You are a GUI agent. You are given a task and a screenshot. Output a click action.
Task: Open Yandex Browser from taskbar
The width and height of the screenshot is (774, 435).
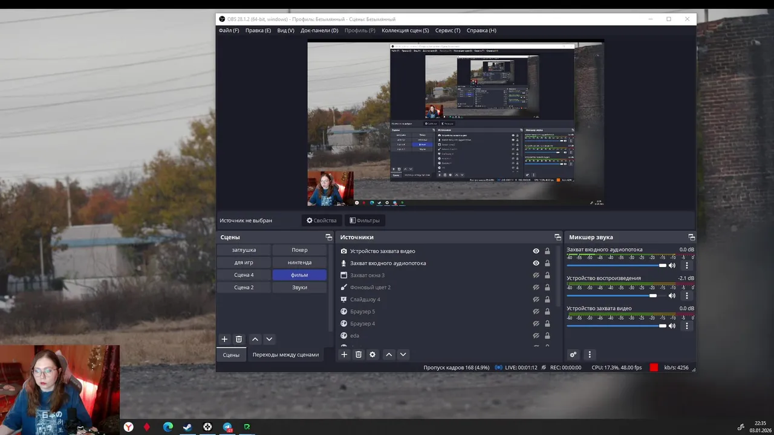click(129, 427)
